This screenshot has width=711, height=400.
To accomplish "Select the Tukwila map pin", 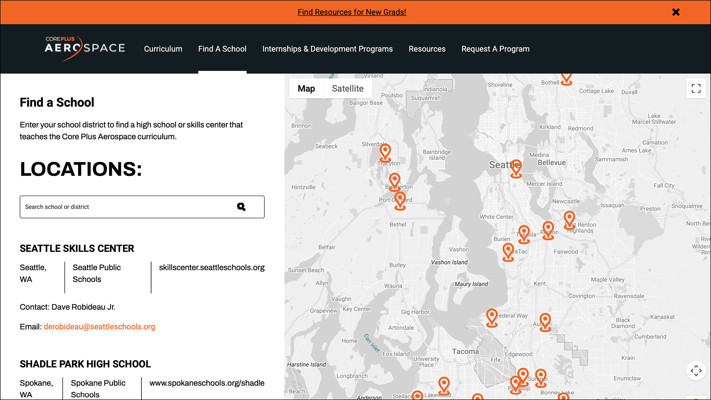I will point(524,234).
